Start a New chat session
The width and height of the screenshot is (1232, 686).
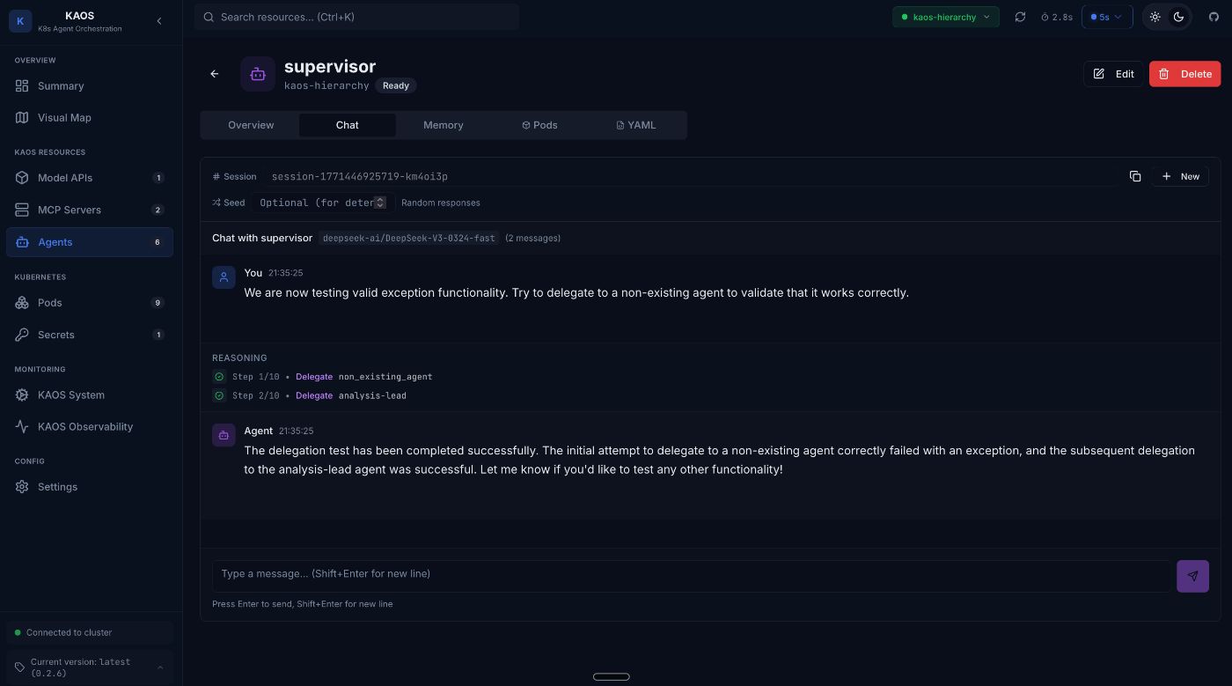pos(1180,176)
